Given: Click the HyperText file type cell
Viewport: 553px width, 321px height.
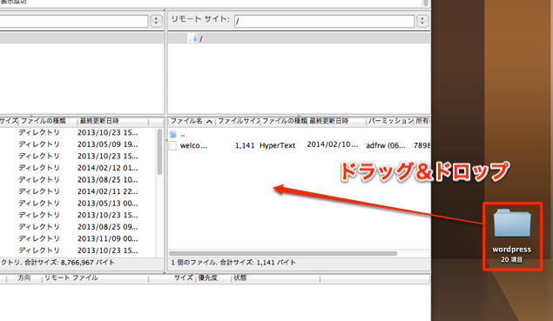Looking at the screenshot, I should [277, 145].
